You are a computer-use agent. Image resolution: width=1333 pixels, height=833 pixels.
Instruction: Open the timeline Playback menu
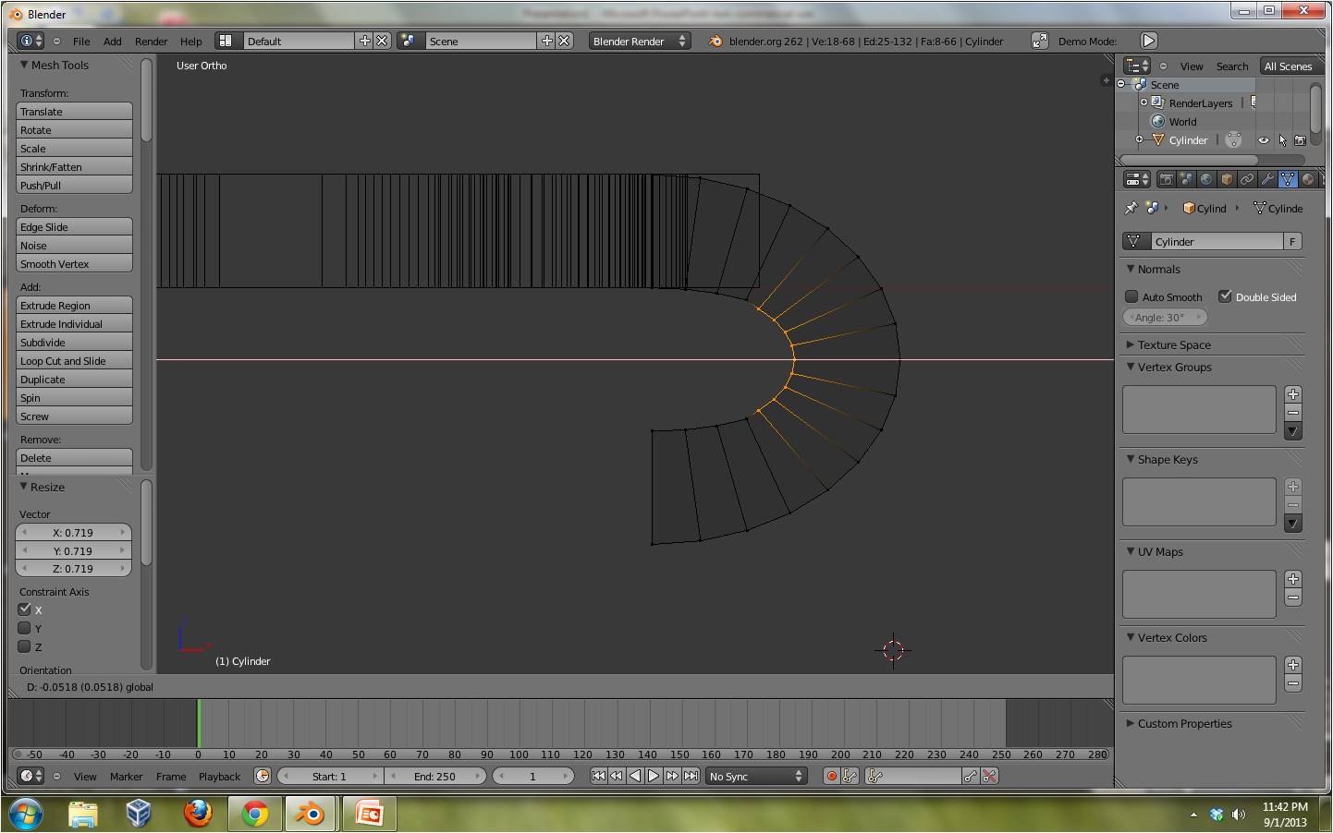pos(219,776)
